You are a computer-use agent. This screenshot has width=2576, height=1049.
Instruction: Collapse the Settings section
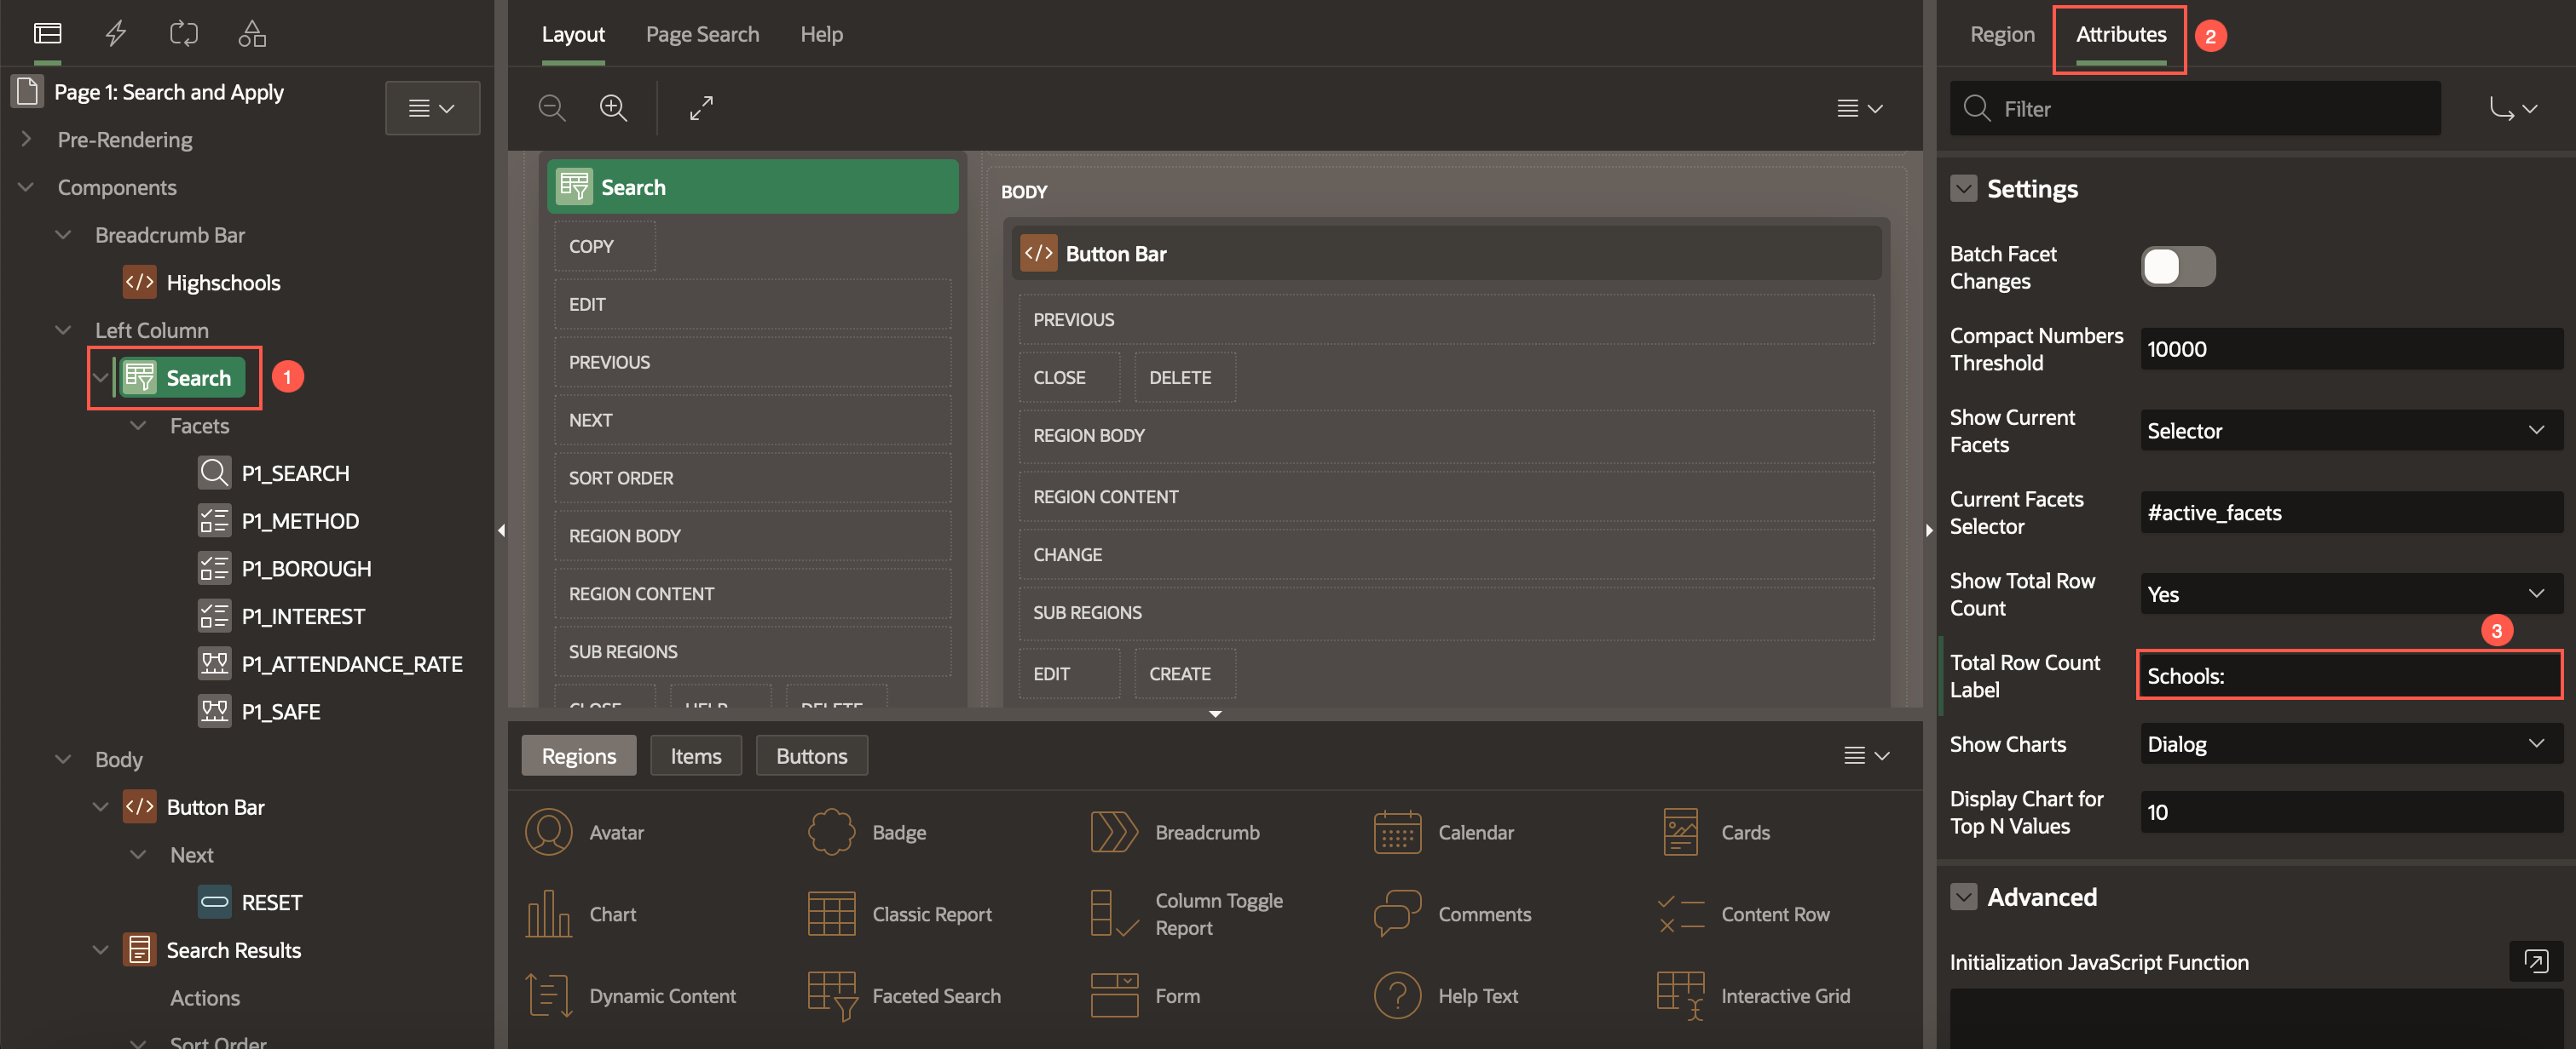[x=1964, y=189]
